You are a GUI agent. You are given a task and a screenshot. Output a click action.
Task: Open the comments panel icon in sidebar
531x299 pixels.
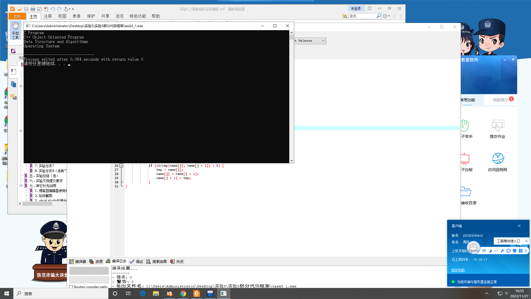coord(14,97)
